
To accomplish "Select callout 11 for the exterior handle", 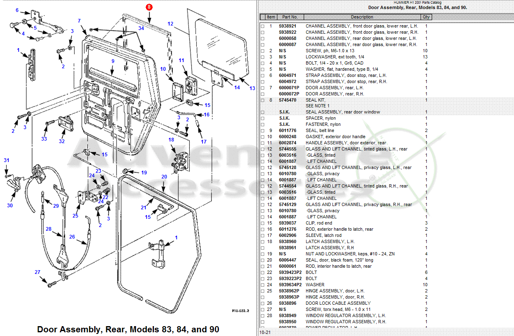I will pos(181,60).
